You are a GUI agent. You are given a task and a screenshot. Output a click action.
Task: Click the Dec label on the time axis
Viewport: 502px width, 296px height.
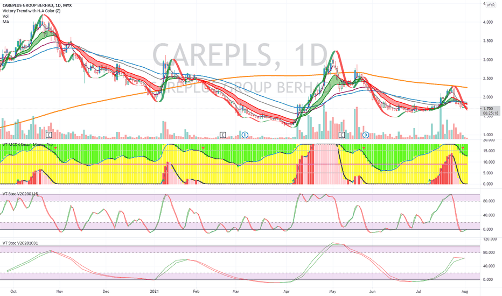point(106,292)
